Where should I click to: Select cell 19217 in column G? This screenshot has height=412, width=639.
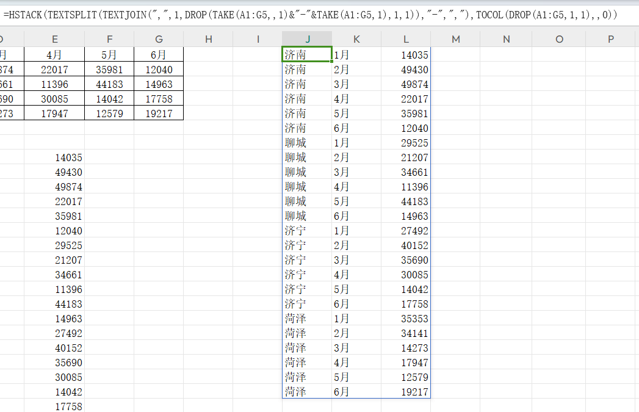pos(159,114)
